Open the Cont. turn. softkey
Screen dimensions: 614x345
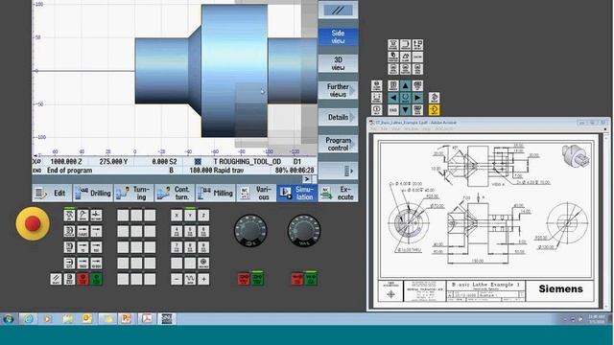click(x=175, y=194)
